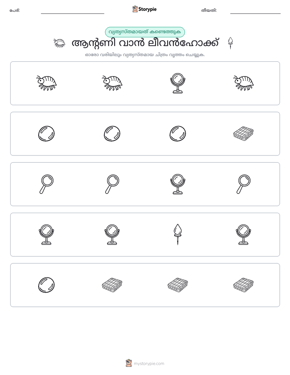Click the green വ്യത്യസ്തമായത് കണ്ടെത്തുക badge

pyautogui.click(x=145, y=32)
